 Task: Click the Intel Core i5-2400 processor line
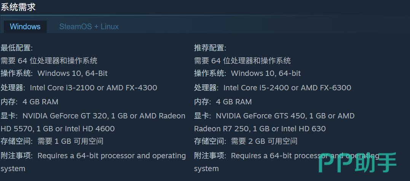click(273, 88)
